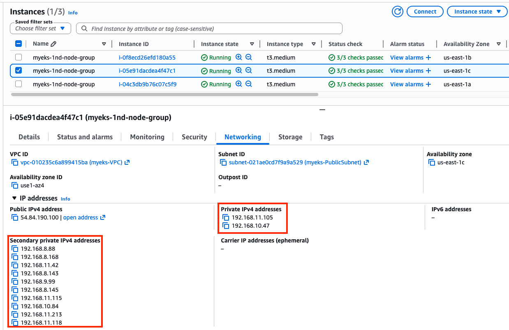Click the edit pencil icon beside Name
Viewport: 509px width, 330px height.
click(53, 44)
